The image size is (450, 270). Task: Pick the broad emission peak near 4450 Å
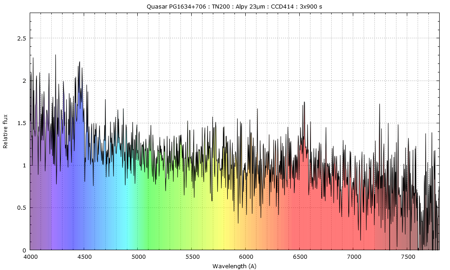(80, 62)
